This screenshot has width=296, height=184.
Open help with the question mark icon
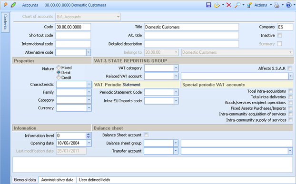pyautogui.click(x=289, y=5)
